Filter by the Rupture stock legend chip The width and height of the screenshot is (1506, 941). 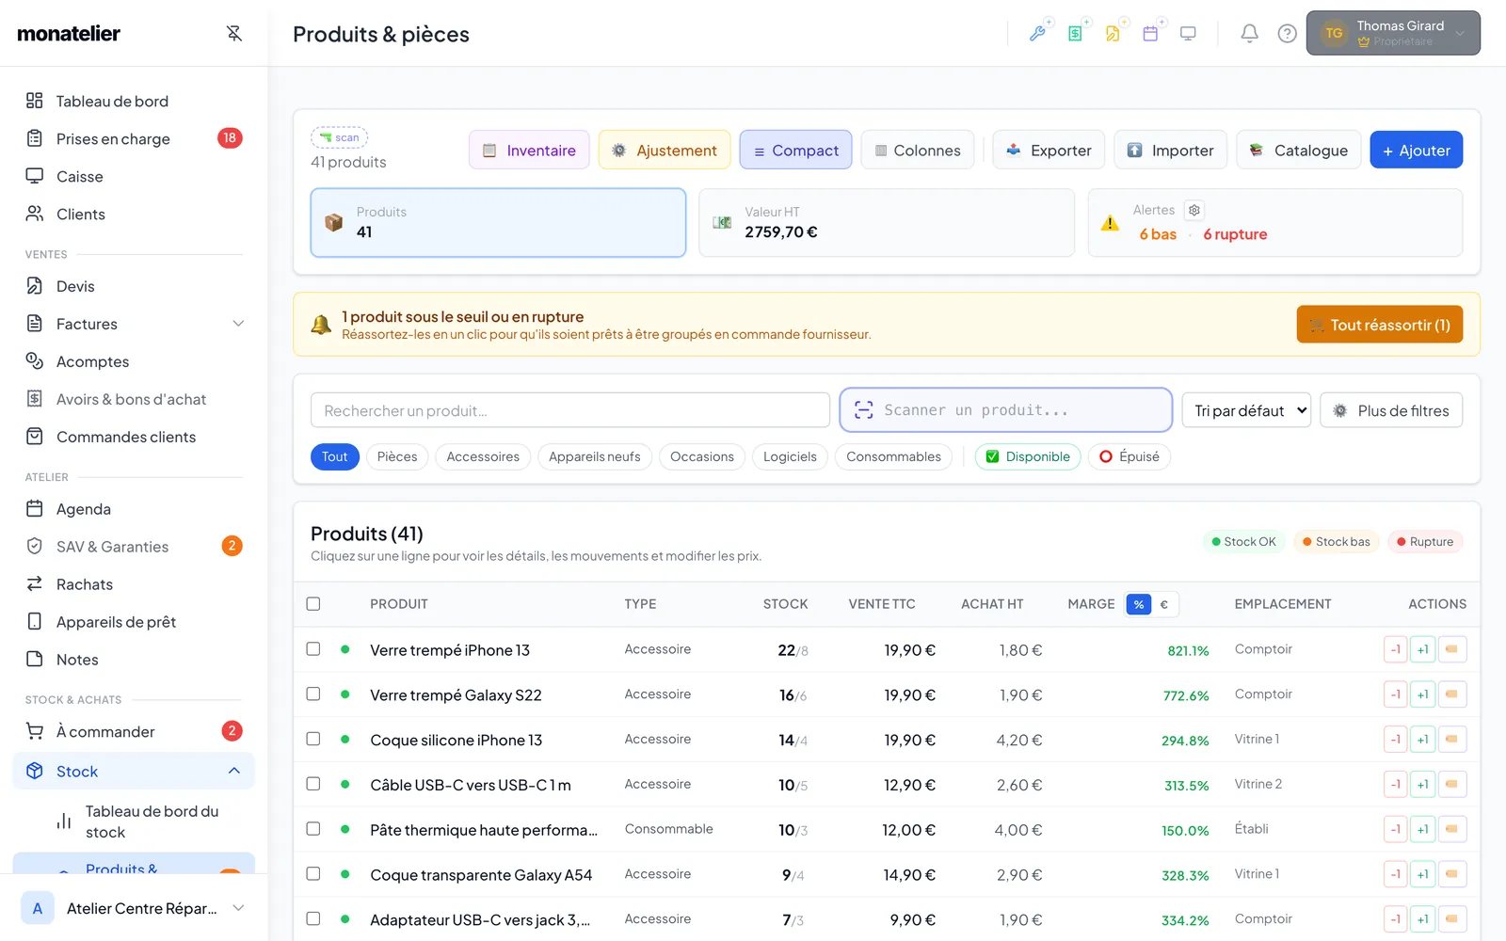(x=1425, y=541)
